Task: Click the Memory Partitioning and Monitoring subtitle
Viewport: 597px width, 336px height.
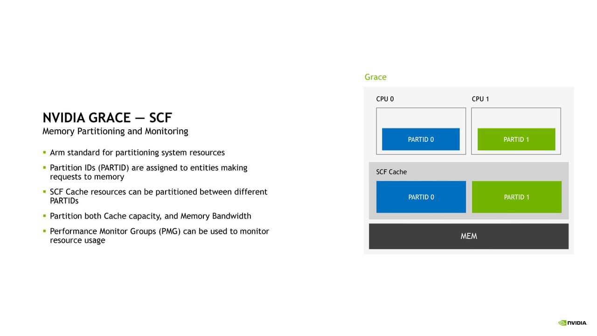Action: click(x=115, y=131)
